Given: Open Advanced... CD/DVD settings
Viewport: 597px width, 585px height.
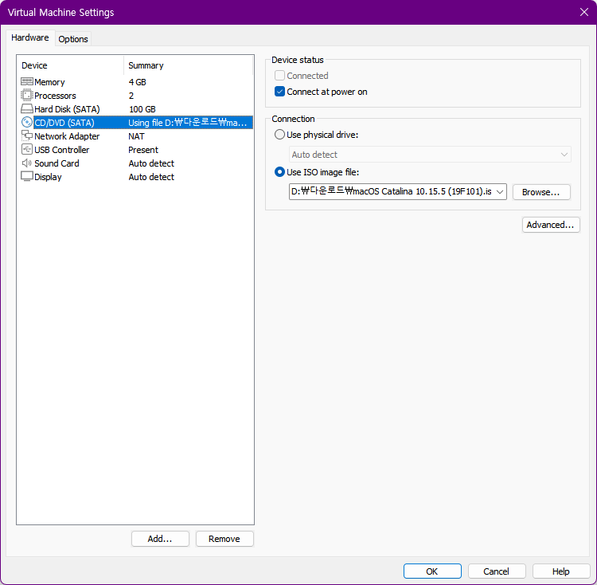Looking at the screenshot, I should pos(551,225).
